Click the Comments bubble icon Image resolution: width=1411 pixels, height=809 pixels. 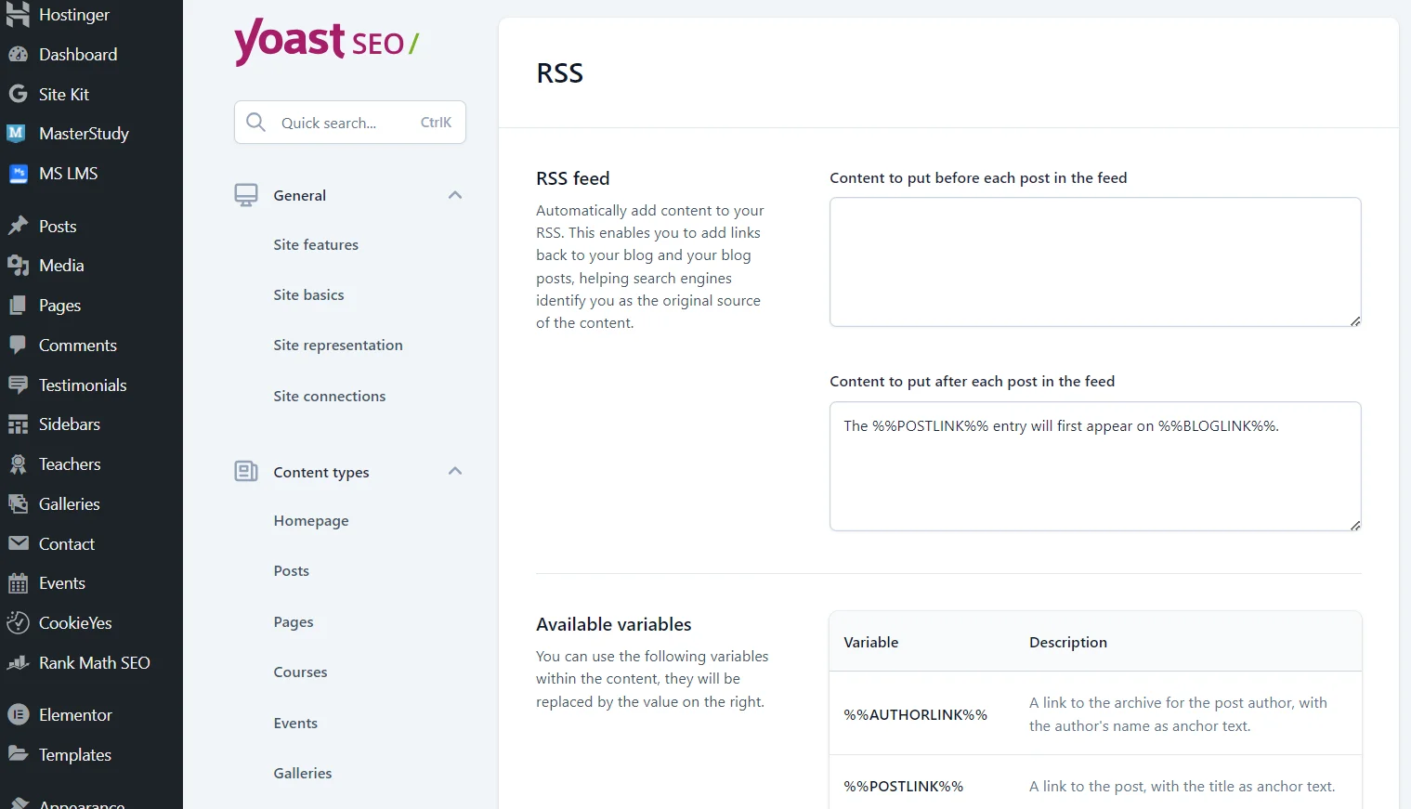click(18, 345)
